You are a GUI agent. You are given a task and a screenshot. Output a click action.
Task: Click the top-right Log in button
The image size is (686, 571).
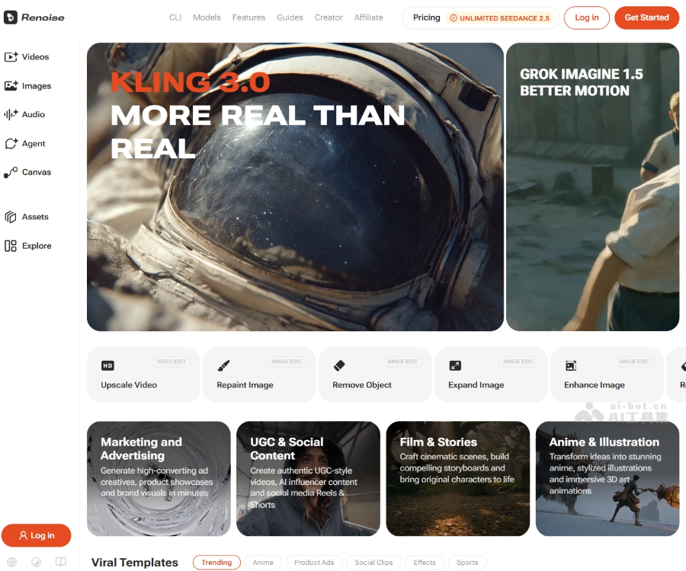587,18
